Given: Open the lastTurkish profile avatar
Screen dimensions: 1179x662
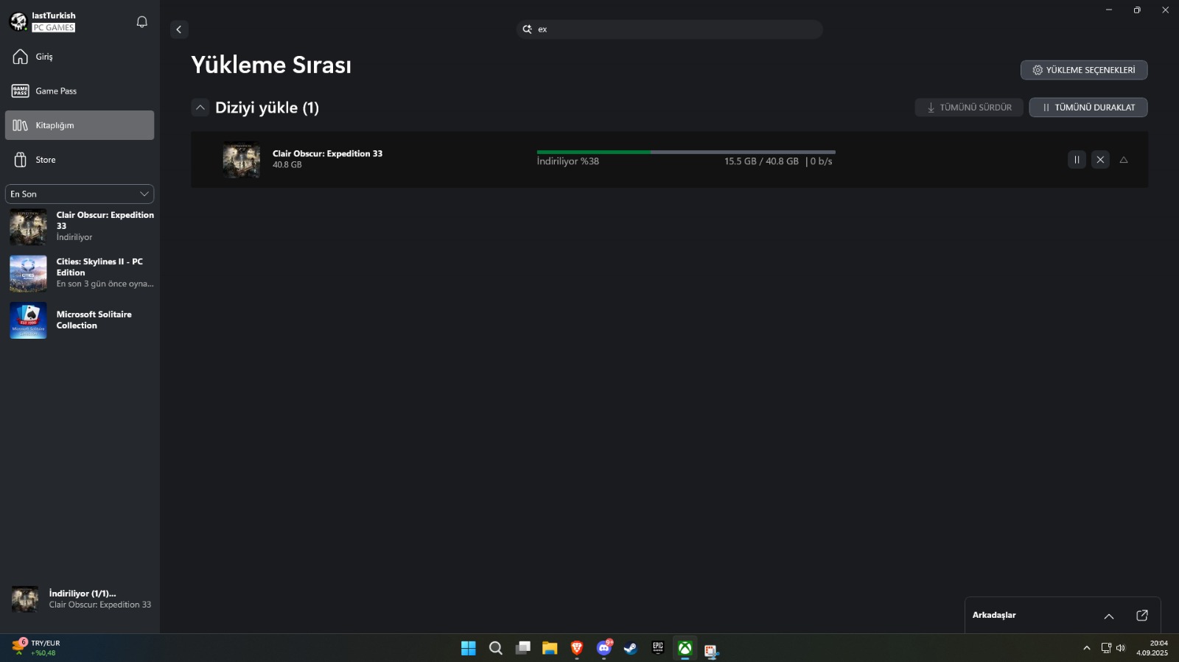Looking at the screenshot, I should point(18,22).
